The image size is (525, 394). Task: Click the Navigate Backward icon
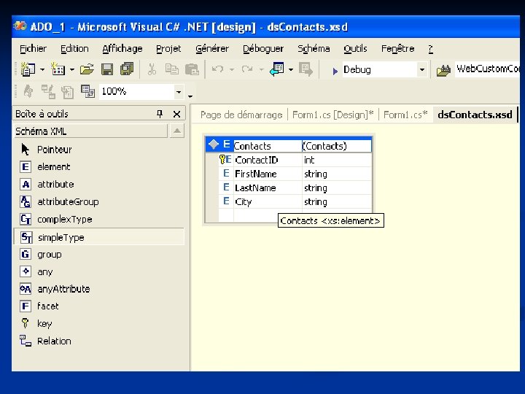coord(277,69)
